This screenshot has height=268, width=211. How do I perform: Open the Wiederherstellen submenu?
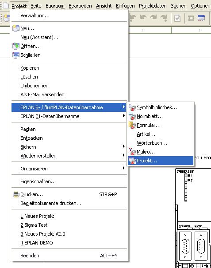(69, 156)
